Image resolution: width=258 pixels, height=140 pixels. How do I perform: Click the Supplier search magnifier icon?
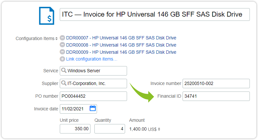(64, 83)
